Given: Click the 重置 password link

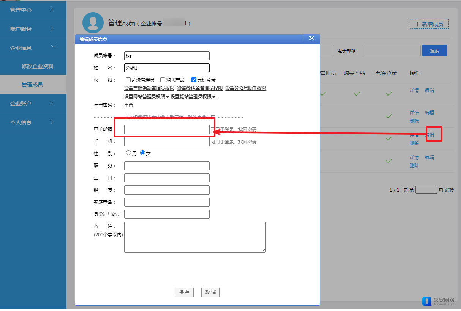Looking at the screenshot, I should pos(129,105).
